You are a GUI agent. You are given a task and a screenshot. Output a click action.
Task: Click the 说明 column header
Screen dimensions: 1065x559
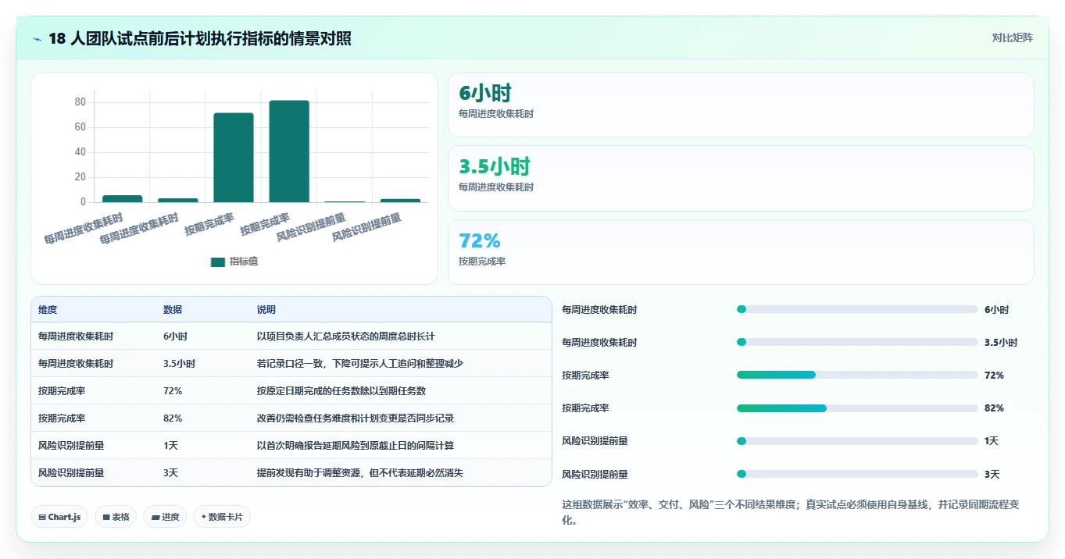point(266,310)
